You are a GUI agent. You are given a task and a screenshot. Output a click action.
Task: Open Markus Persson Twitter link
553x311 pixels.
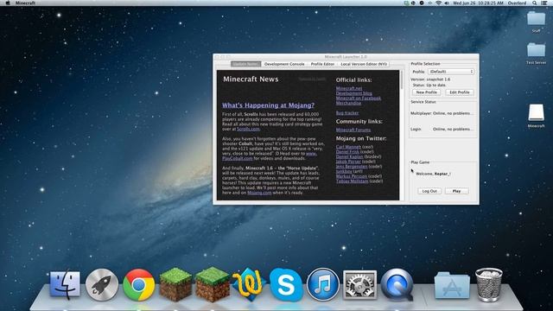click(352, 176)
